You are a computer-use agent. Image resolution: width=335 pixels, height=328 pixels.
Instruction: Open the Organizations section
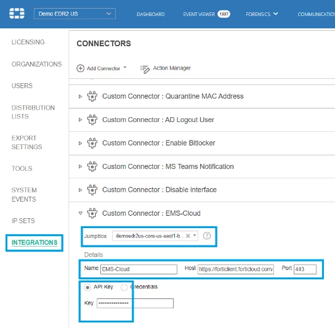(x=36, y=64)
